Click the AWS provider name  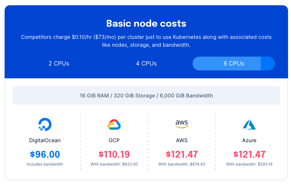point(182,140)
